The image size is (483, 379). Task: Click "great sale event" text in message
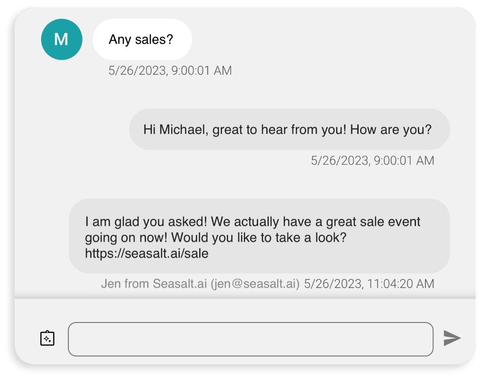373,222
